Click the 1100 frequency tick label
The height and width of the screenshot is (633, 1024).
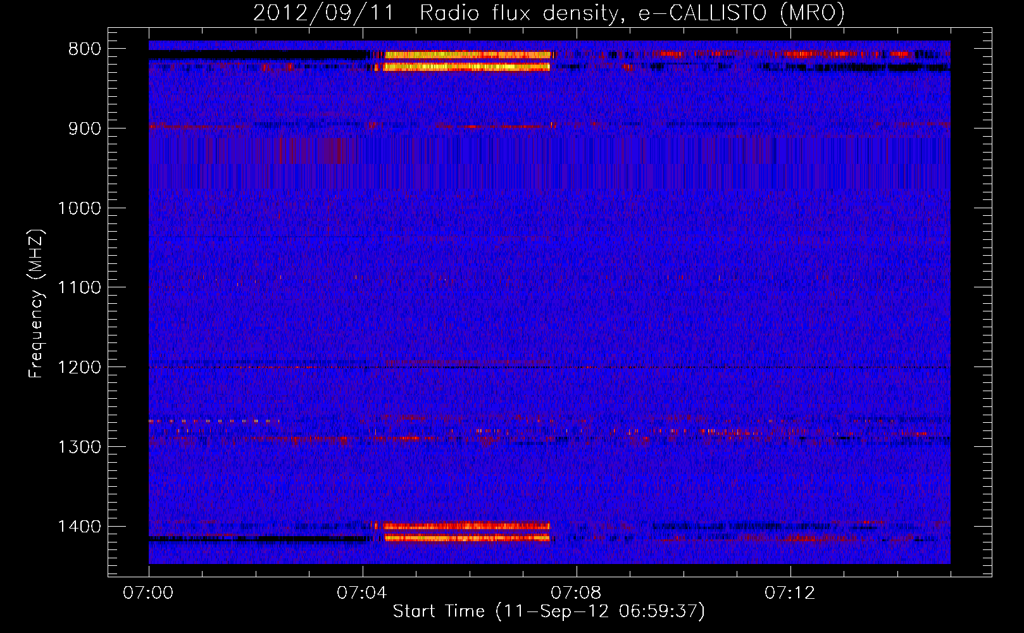coord(79,288)
